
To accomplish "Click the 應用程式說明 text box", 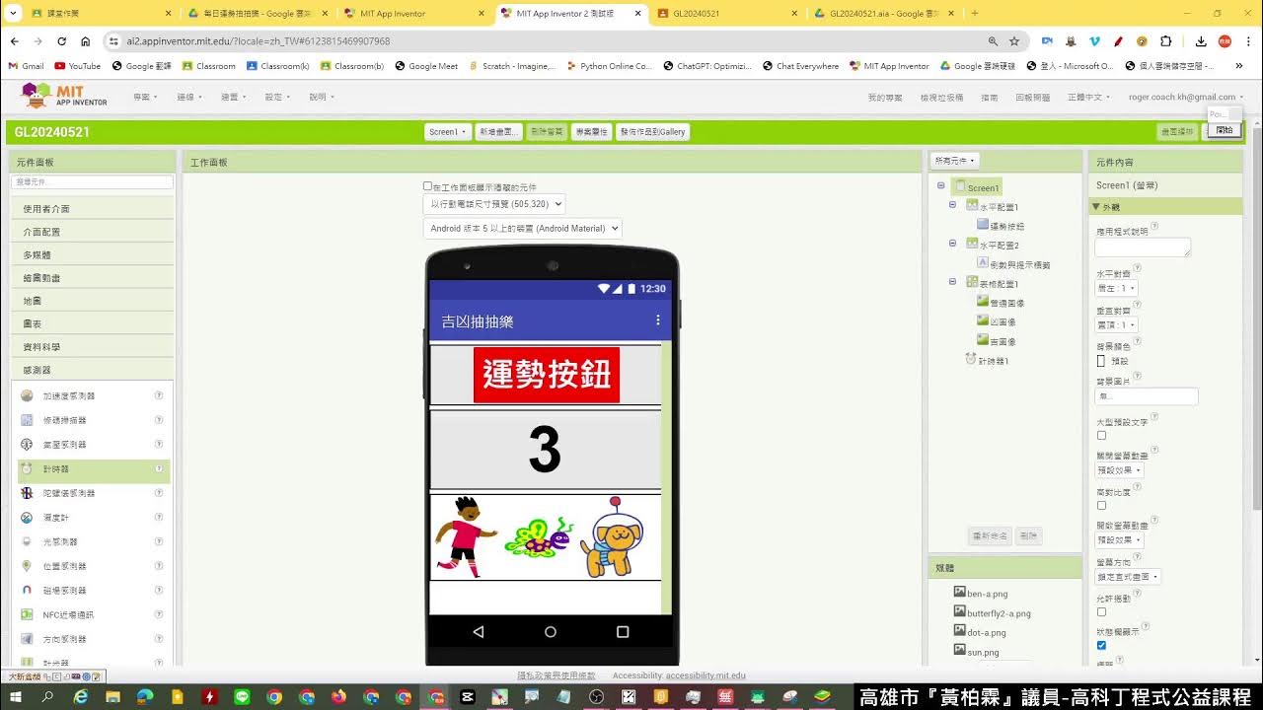I will pos(1143,248).
